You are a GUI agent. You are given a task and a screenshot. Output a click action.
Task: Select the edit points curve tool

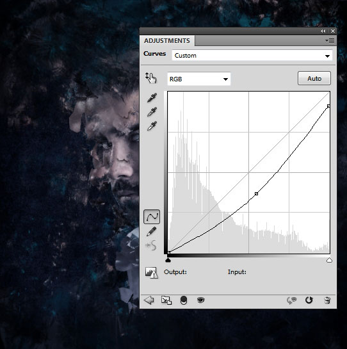tap(152, 216)
